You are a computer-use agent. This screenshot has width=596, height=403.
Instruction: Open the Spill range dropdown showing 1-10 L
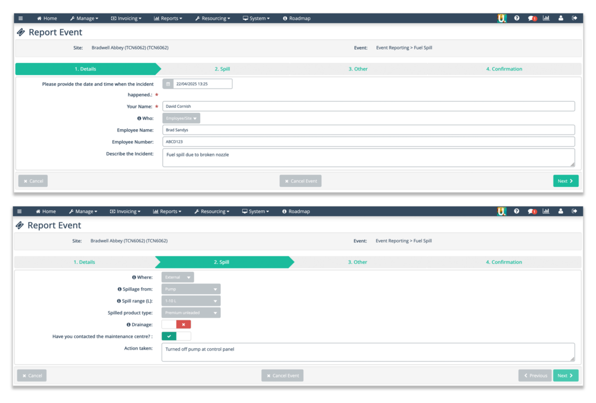coord(191,301)
